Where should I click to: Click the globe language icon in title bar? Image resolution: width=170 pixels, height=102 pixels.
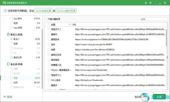point(150,3)
